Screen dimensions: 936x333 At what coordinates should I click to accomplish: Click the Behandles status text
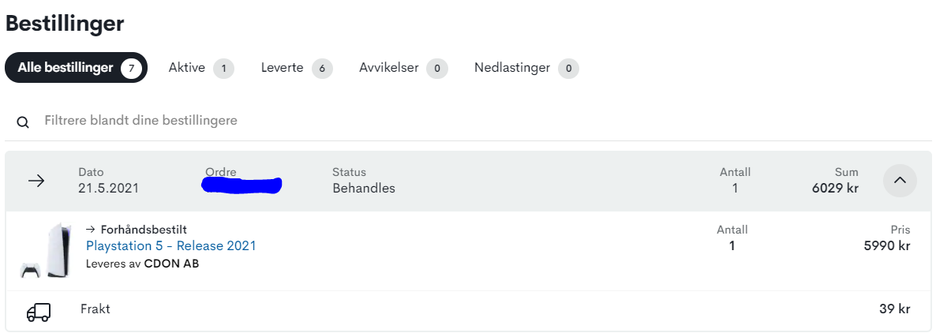[364, 189]
